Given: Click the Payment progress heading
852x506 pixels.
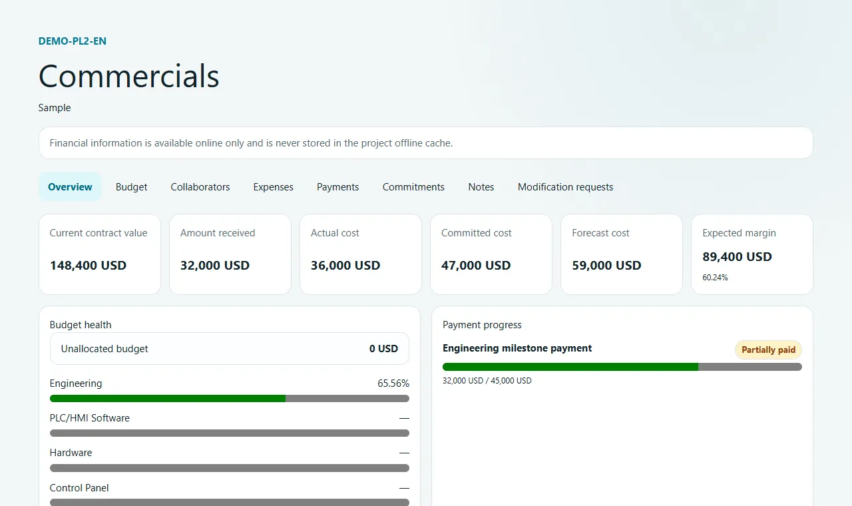Looking at the screenshot, I should tap(482, 325).
